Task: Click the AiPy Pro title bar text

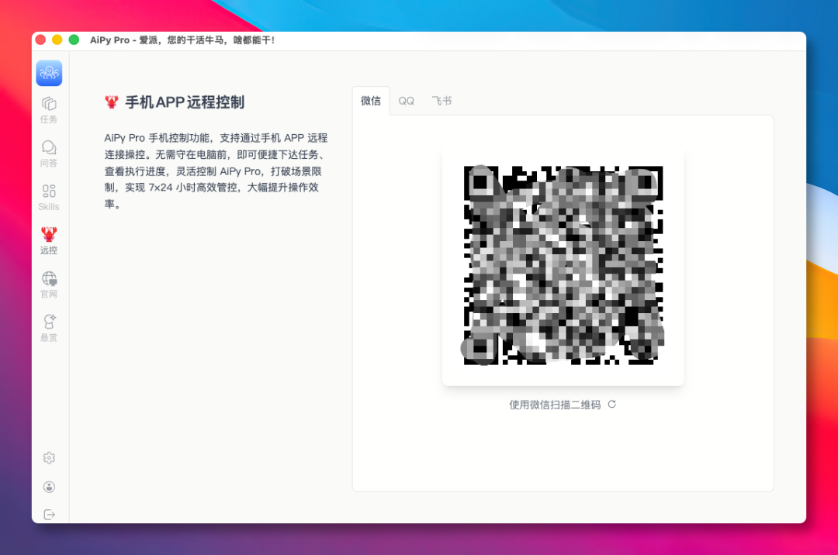Action: pyautogui.click(x=182, y=41)
